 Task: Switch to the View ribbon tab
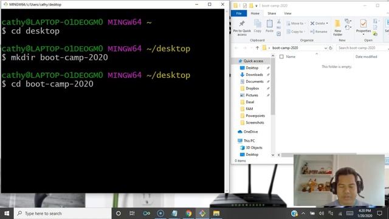click(x=287, y=13)
